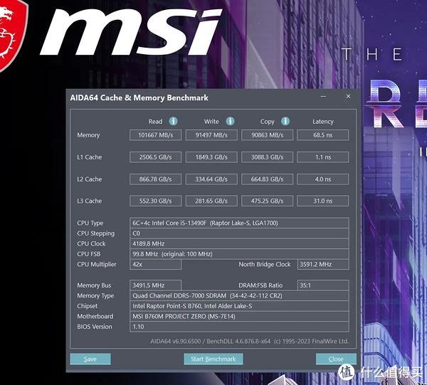Screen dimensions: 427x385
Task: Select Memory Write value 91497 MB/s
Action: coord(211,135)
